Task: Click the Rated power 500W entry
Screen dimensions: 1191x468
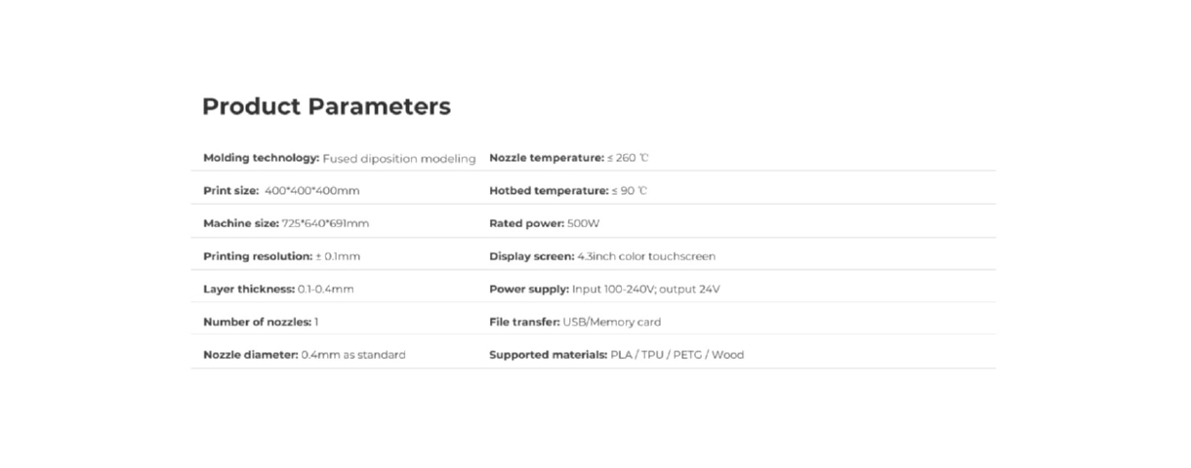Action: [544, 223]
